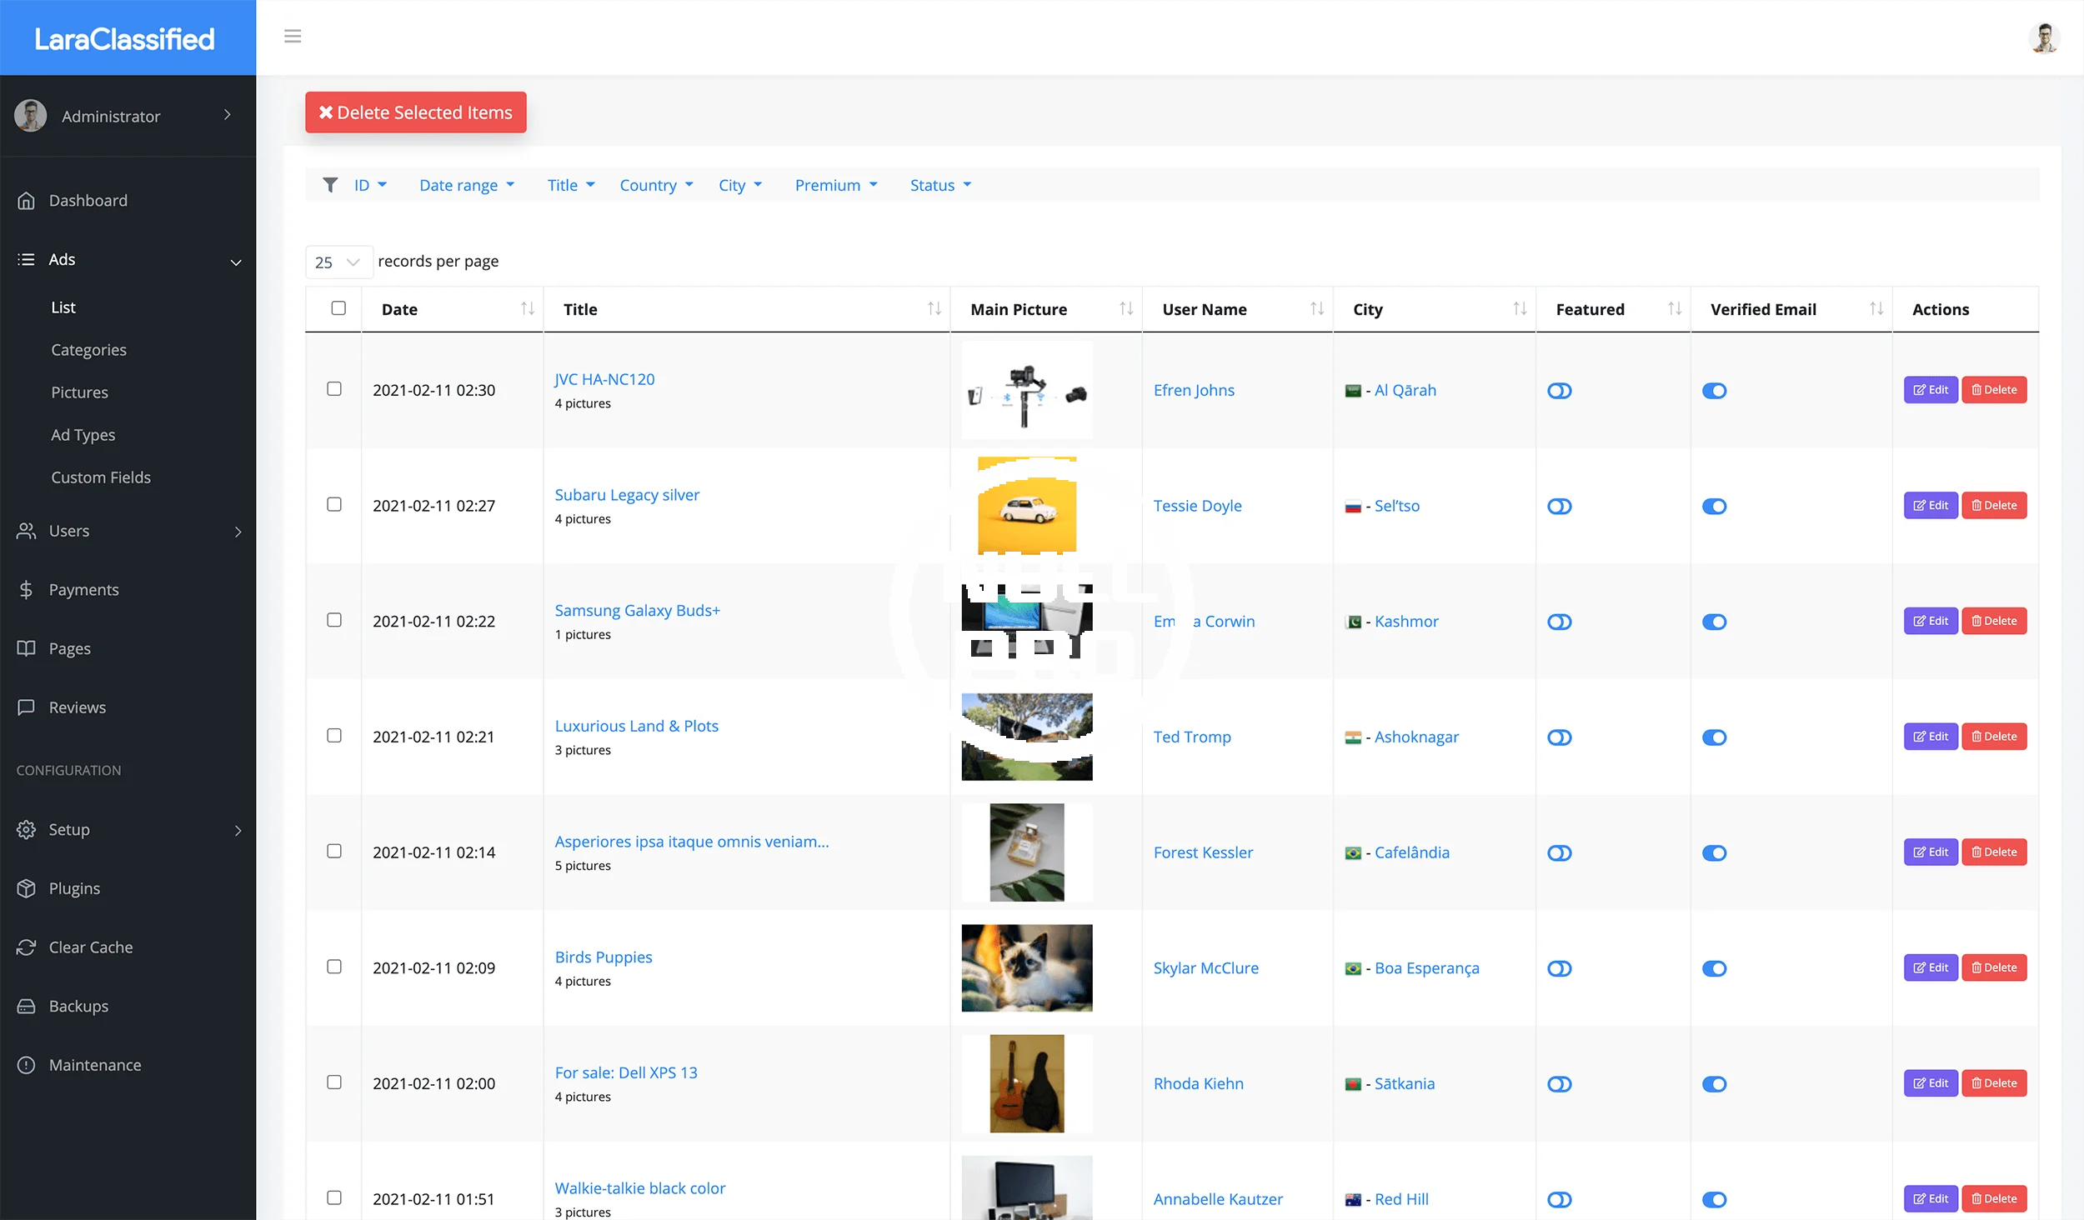Open the Dashboard home icon
Screen dimensions: 2084x1220
tap(26, 201)
